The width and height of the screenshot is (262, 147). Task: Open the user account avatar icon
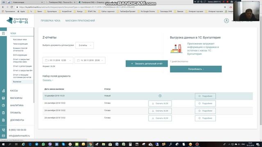226,21
